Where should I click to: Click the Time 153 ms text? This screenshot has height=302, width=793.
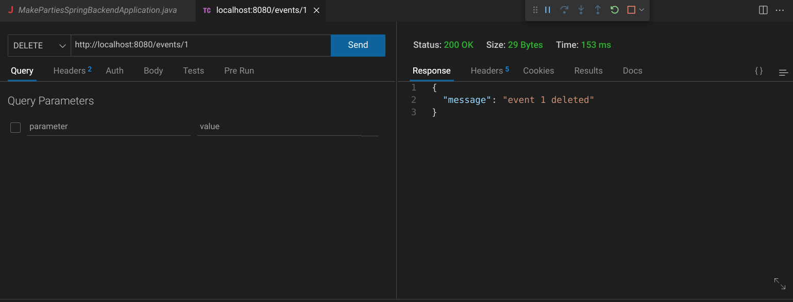tap(583, 45)
